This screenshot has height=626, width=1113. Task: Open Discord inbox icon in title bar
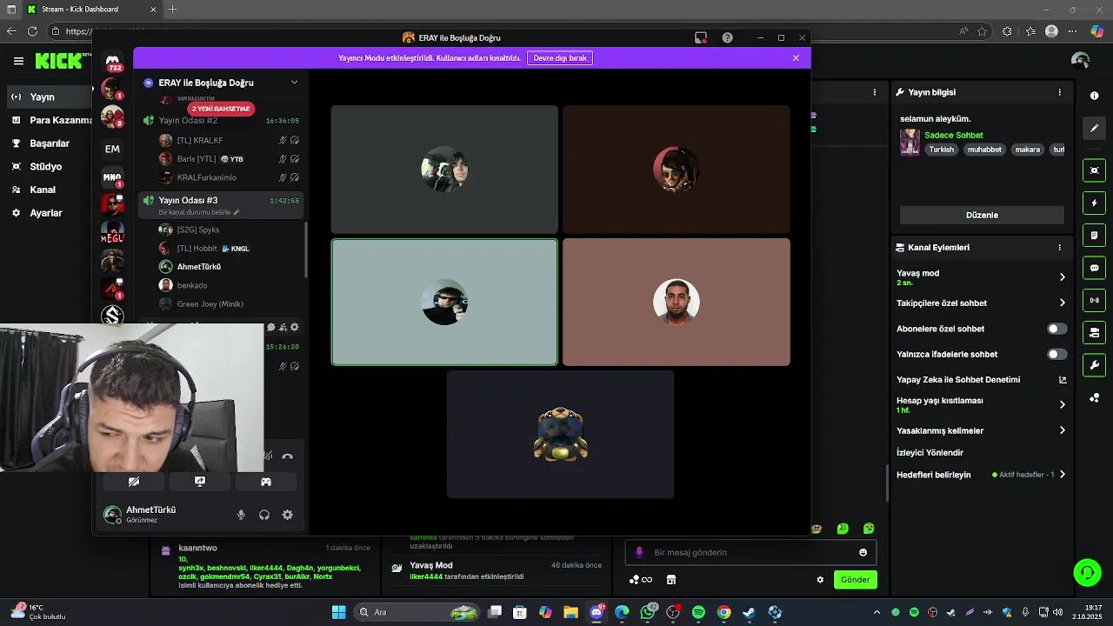click(x=701, y=37)
